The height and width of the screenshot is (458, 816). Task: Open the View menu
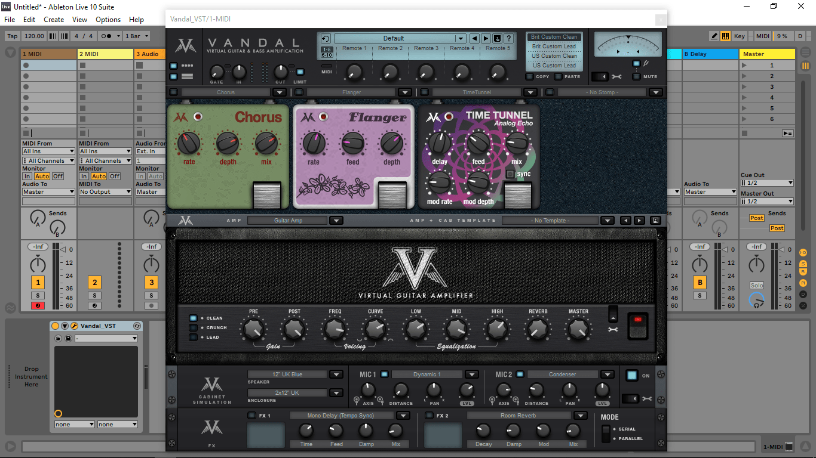pos(80,20)
